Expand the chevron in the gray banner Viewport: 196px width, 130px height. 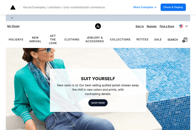point(12,18)
